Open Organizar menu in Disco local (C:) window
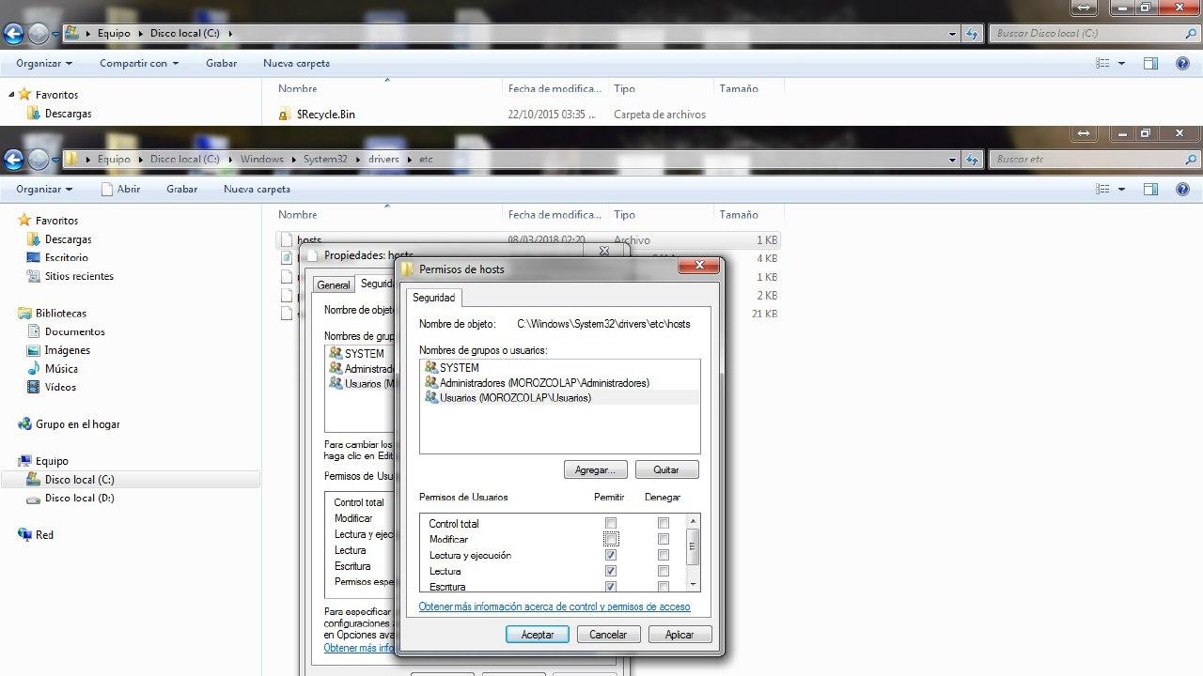Viewport: 1203px width, 676px height. tap(44, 64)
